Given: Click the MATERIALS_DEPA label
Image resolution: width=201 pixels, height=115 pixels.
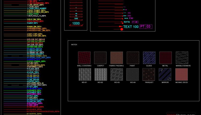Looking at the screenshot, I should (36, 67).
